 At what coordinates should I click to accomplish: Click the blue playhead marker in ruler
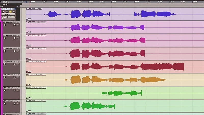(x=25, y=2)
